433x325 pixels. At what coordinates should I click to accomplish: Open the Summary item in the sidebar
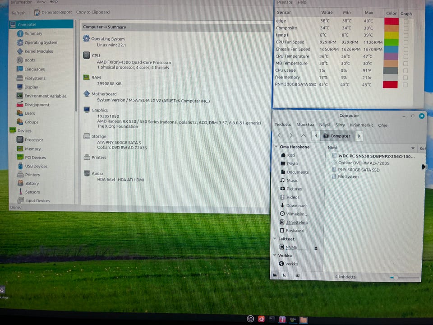pyautogui.click(x=33, y=33)
